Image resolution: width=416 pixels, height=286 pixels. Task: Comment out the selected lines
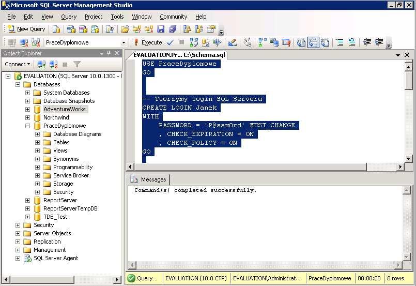tap(340, 42)
